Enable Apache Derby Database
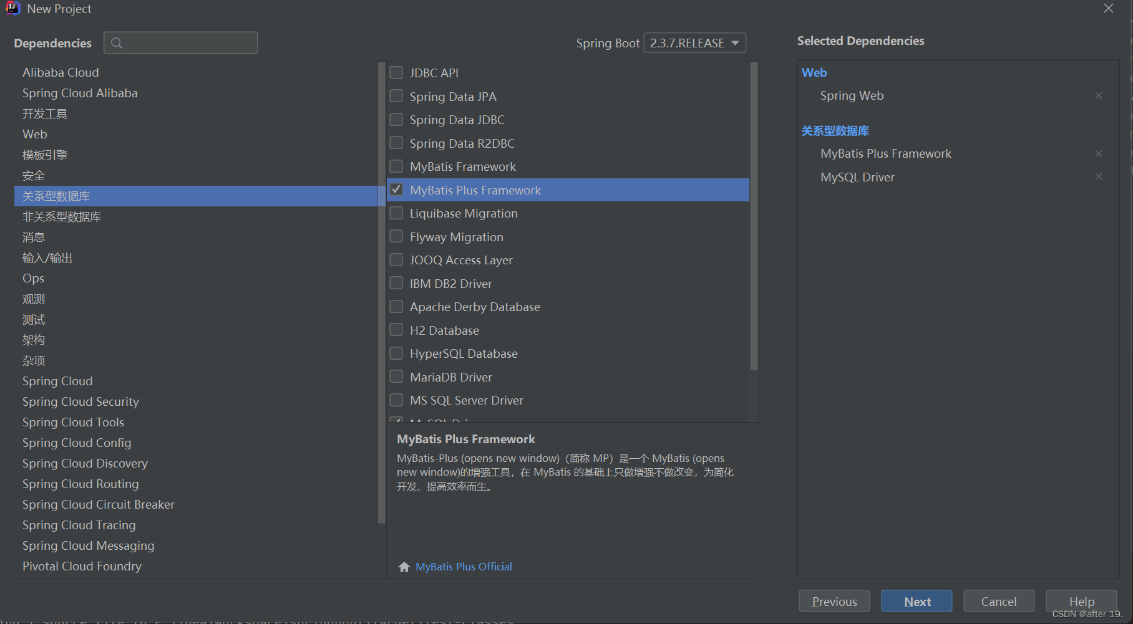1133x624 pixels. [x=396, y=307]
